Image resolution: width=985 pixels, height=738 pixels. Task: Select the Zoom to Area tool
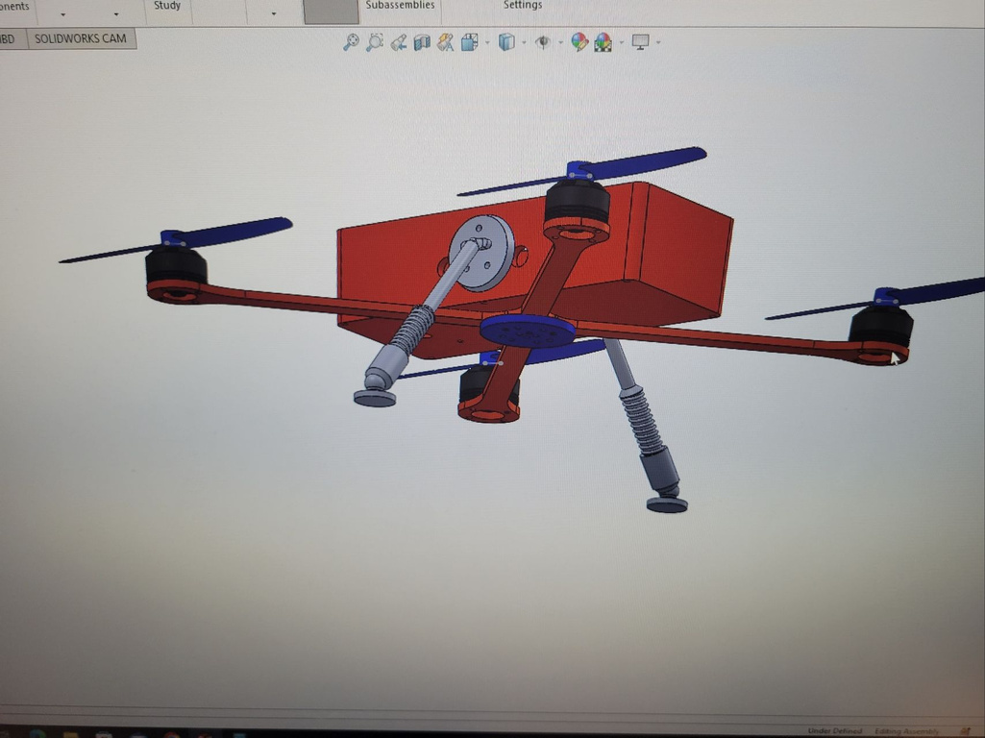[x=375, y=42]
